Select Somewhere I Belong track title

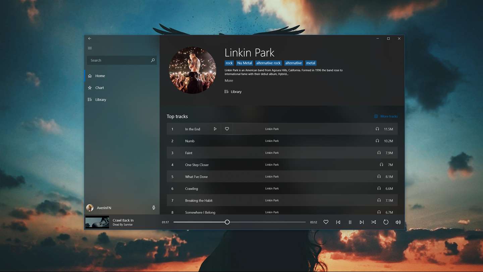coord(200,212)
